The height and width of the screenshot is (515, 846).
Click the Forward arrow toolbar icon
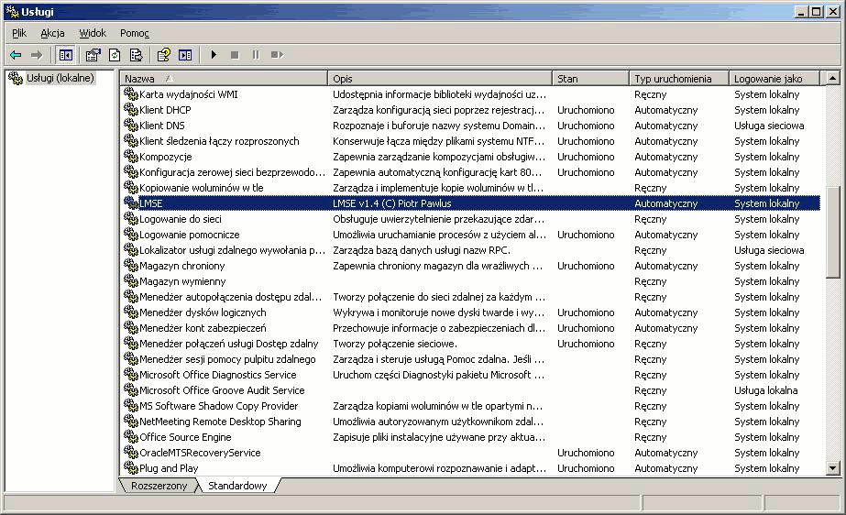(x=37, y=55)
